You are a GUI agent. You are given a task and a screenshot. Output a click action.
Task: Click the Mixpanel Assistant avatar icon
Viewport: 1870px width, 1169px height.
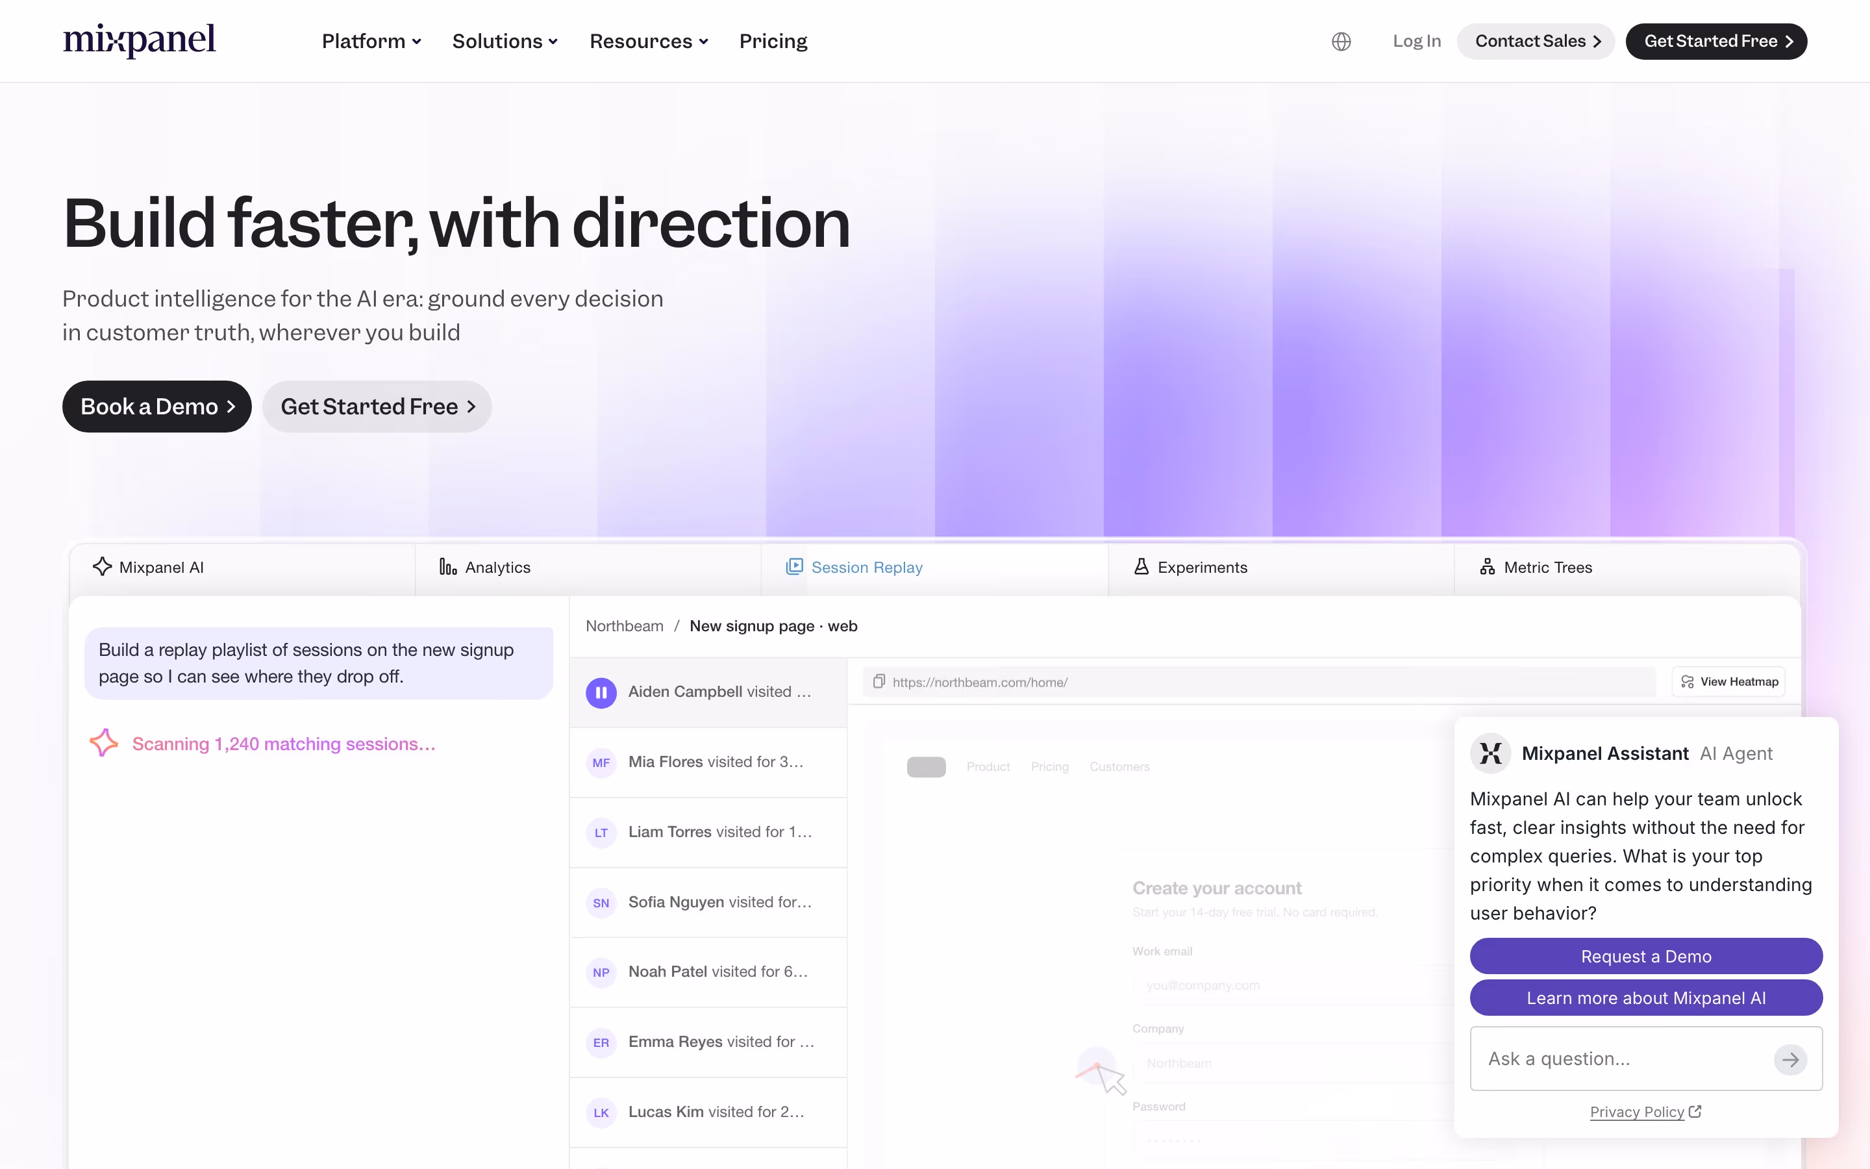tap(1491, 753)
